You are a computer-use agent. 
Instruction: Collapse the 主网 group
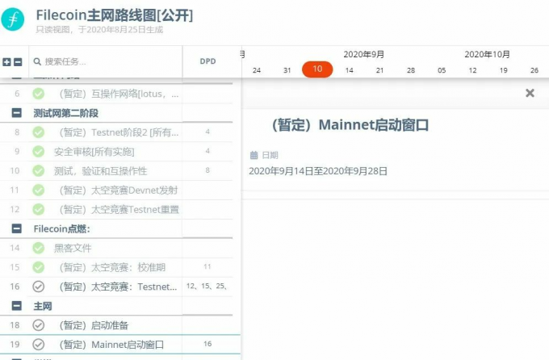(17, 306)
